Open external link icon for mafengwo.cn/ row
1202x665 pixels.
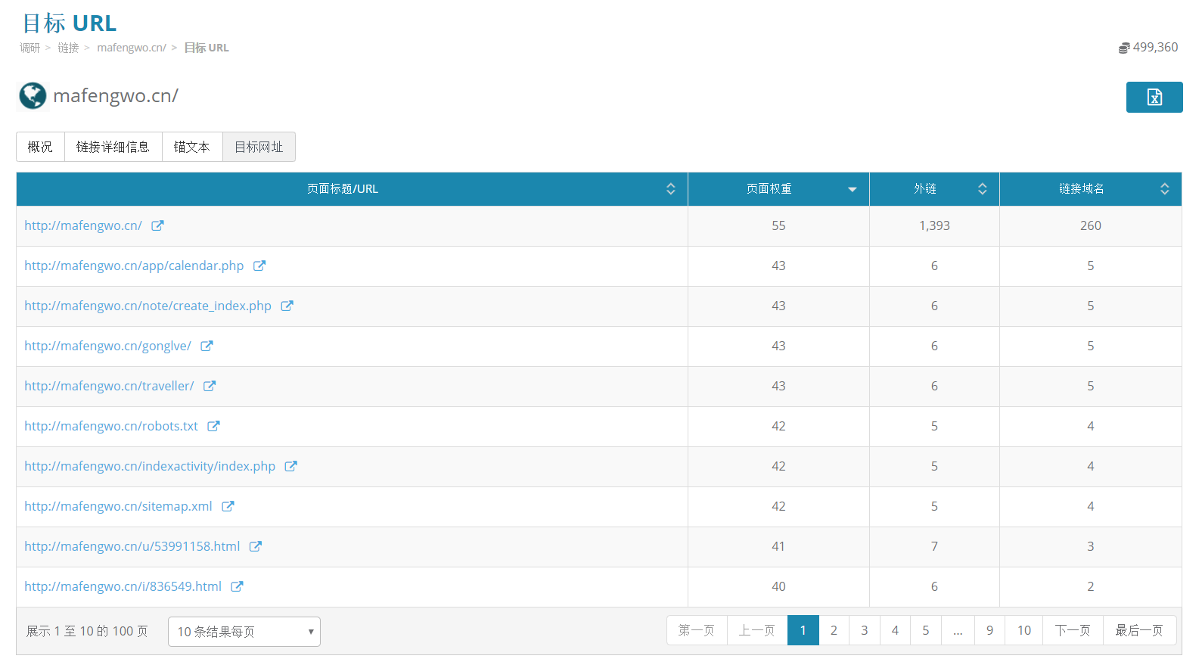tap(157, 225)
